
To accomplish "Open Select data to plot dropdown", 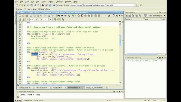I will pyautogui.click(x=165, y=16).
